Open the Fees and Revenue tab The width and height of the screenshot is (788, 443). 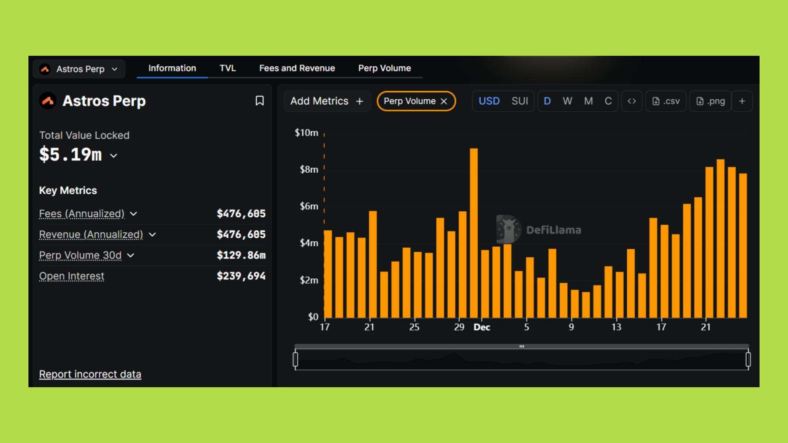point(297,68)
